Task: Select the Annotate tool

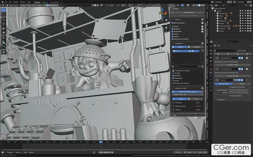Action: pyautogui.click(x=4, y=38)
